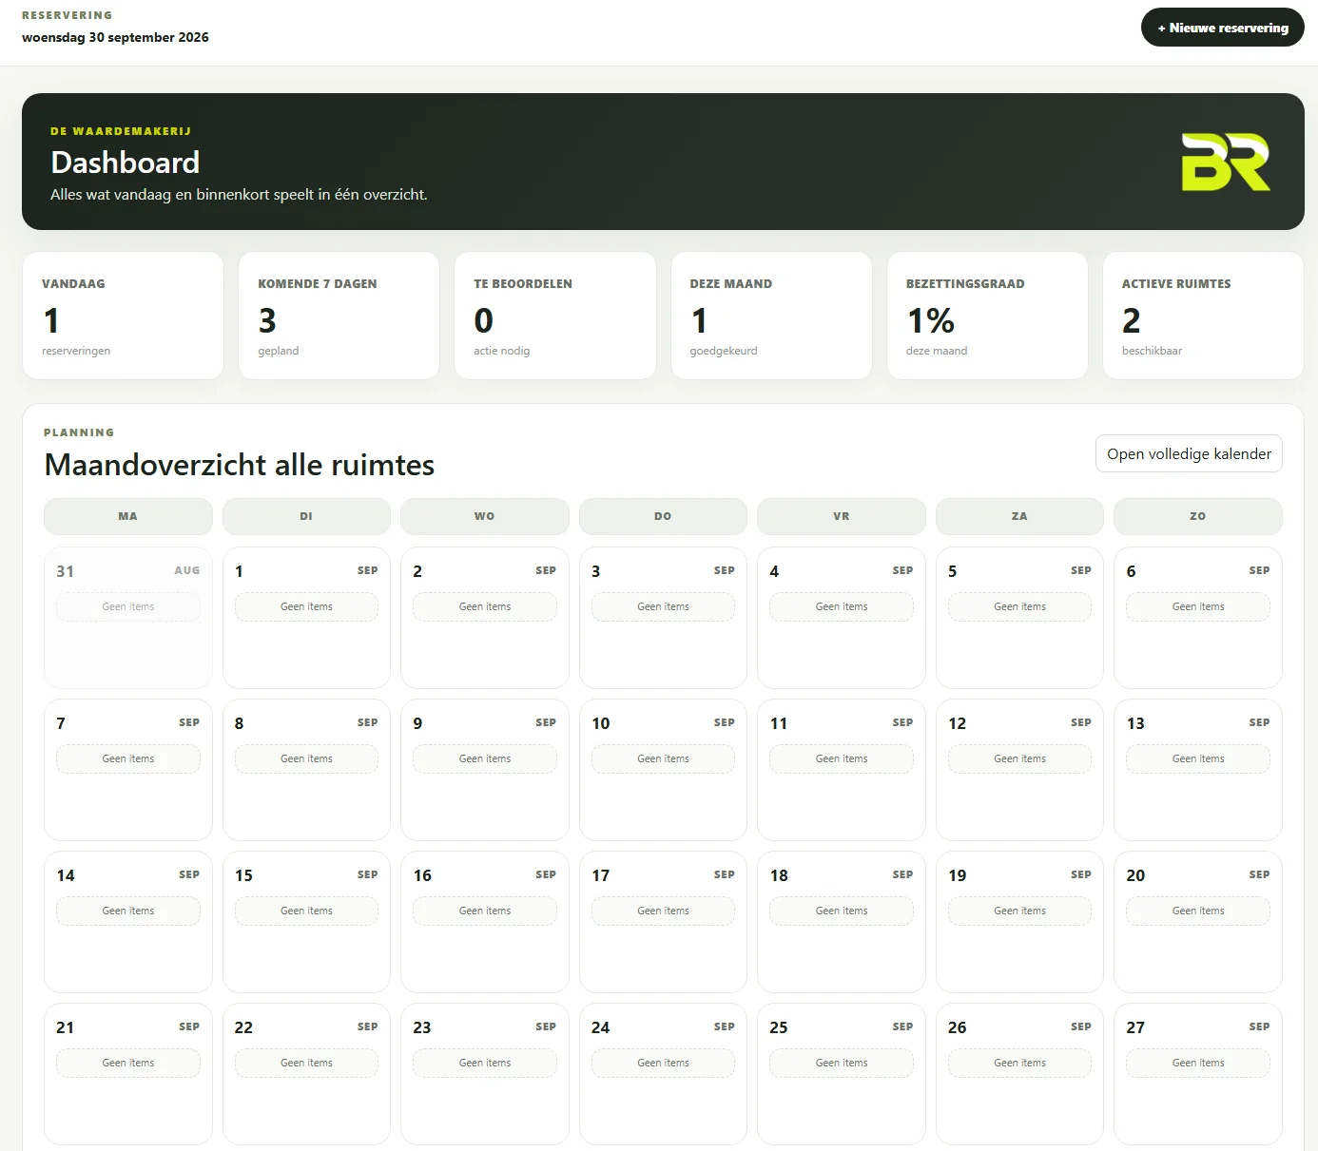
Task: Select the 22 SEP day cell
Action: [x=306, y=1074]
